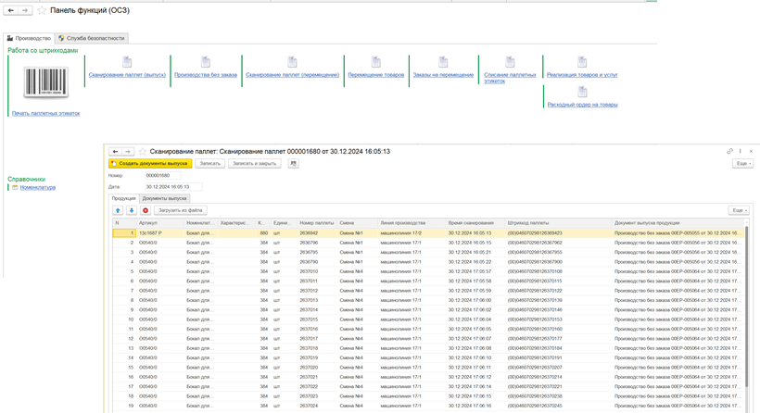Open the Сканирование паллет (выпуск) document icon
This screenshot has width=760, height=413.
(127, 62)
